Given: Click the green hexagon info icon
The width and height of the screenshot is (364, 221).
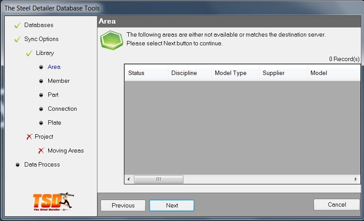Looking at the screenshot, I should point(112,40).
